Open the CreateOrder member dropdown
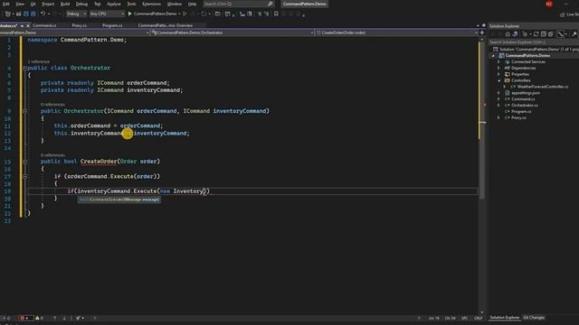Image resolution: width=579 pixels, height=325 pixels. tap(396, 32)
